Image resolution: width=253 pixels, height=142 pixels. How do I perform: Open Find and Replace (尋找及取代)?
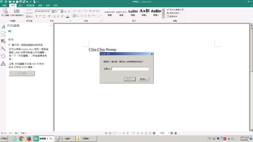[x=173, y=13]
